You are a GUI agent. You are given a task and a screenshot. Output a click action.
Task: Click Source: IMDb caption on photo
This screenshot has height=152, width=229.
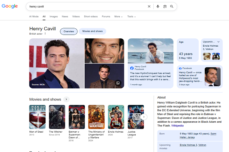point(38,85)
